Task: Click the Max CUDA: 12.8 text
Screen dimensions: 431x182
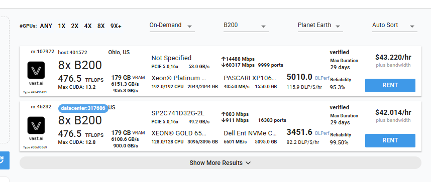Action: [x=77, y=142]
